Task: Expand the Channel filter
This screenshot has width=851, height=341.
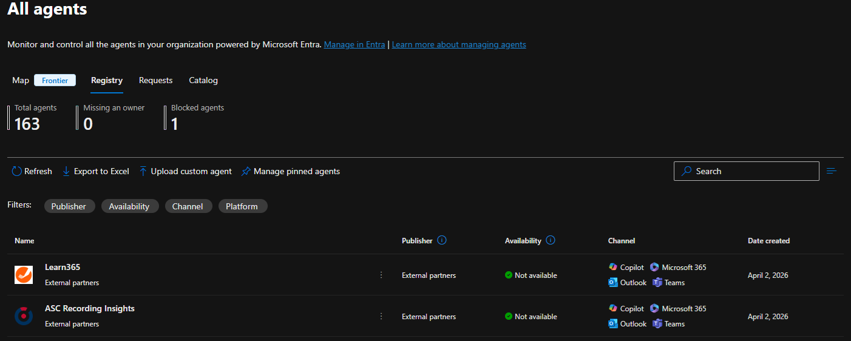Action: [x=188, y=206]
